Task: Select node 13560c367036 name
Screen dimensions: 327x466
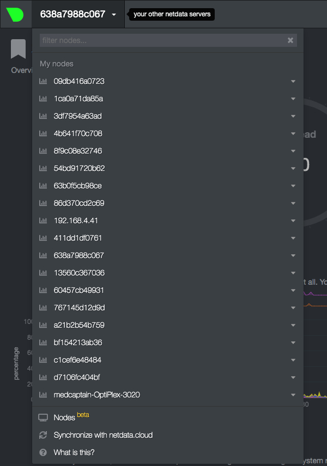Action: 79,273
